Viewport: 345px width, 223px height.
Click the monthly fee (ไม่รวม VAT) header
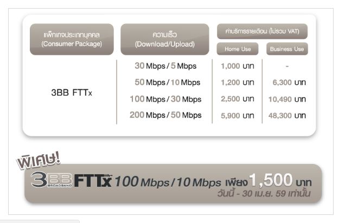click(262, 31)
